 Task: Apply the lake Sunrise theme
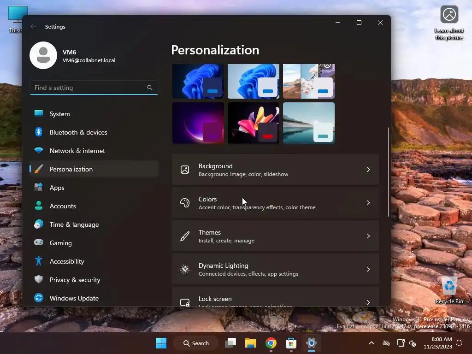point(309,123)
